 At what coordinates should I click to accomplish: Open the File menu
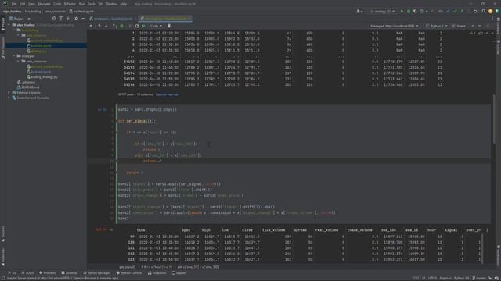(x=14, y=4)
